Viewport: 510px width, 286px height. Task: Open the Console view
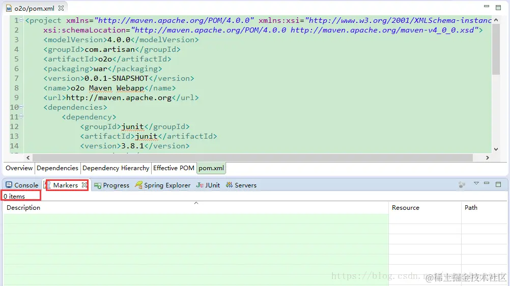pyautogui.click(x=22, y=185)
